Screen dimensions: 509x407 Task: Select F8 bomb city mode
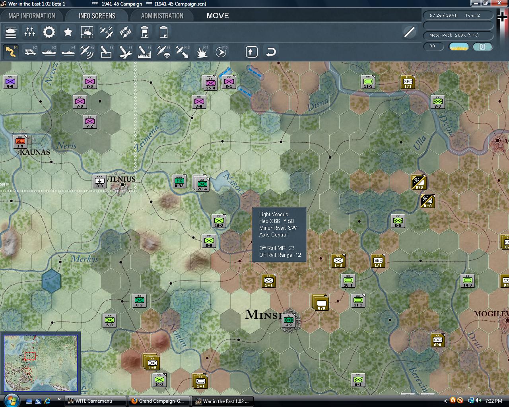144,52
